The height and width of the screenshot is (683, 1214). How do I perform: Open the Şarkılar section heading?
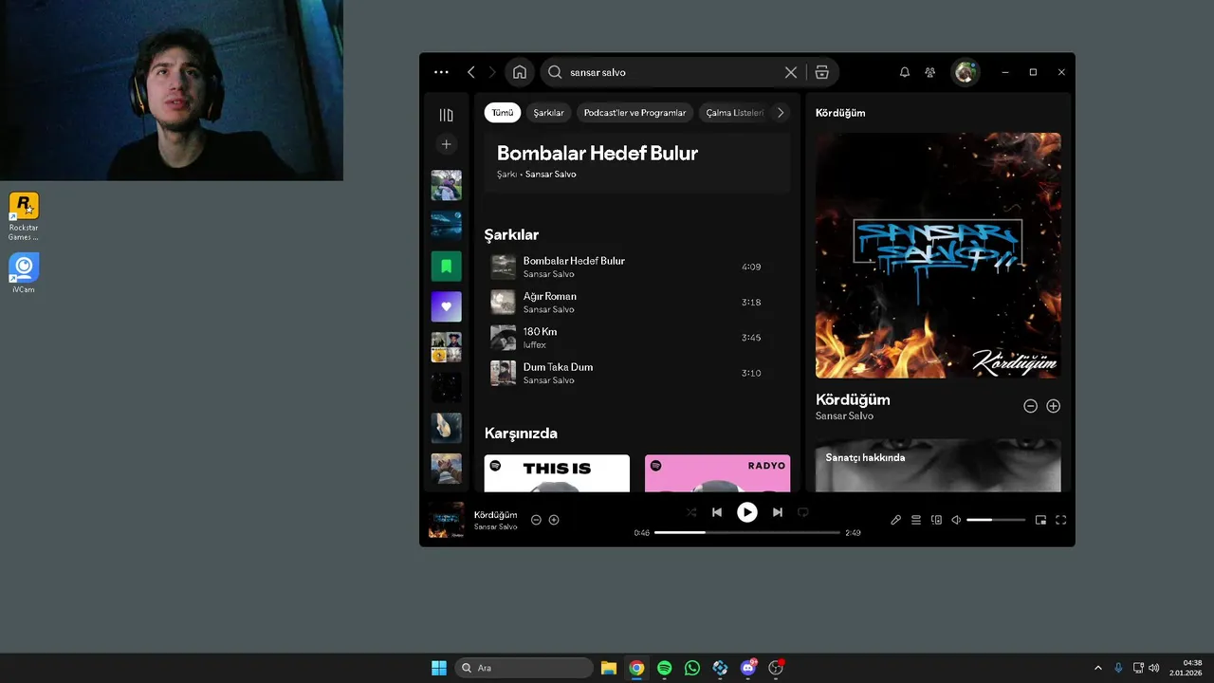[511, 234]
